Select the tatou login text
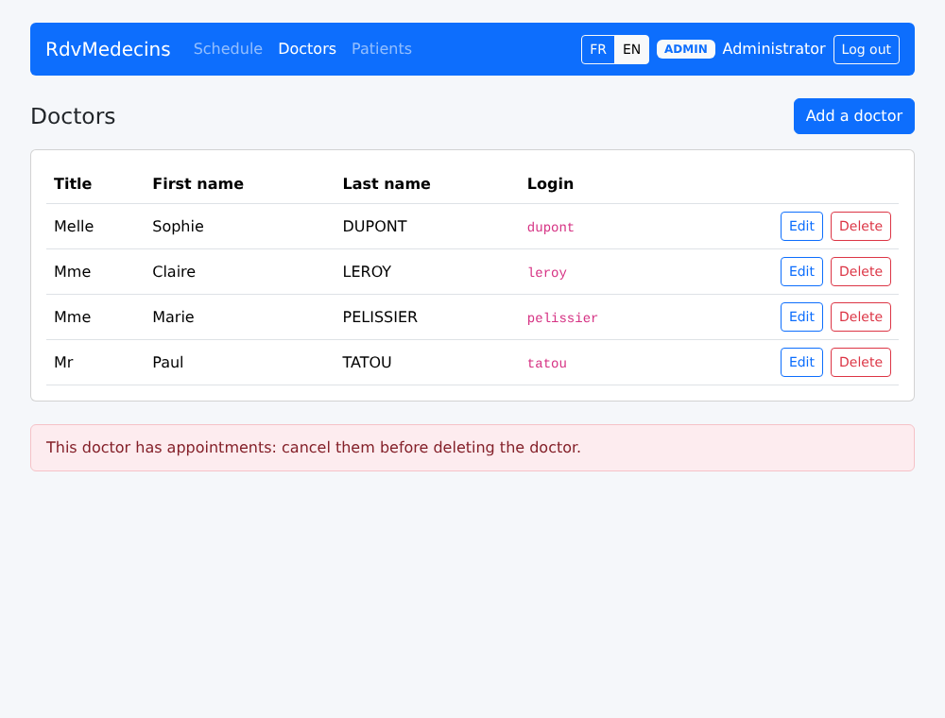The width and height of the screenshot is (945, 718). [546, 363]
